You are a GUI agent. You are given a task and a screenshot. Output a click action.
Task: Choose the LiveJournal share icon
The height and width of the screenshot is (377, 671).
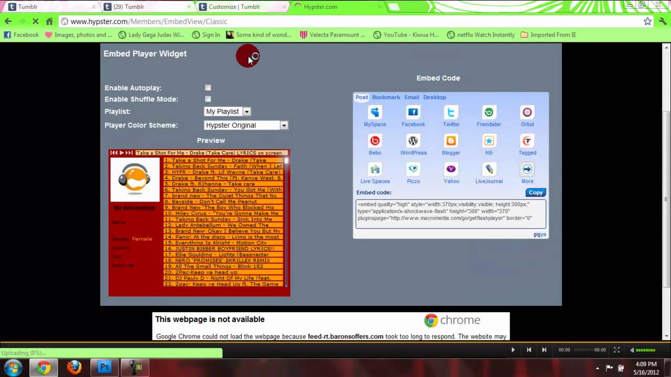(489, 169)
